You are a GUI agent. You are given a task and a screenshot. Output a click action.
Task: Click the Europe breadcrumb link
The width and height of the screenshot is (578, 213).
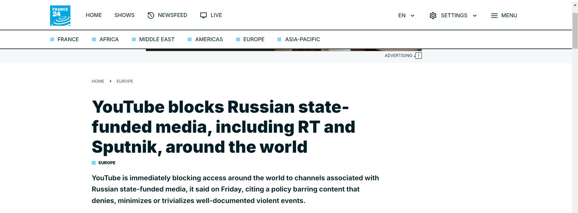(x=125, y=81)
